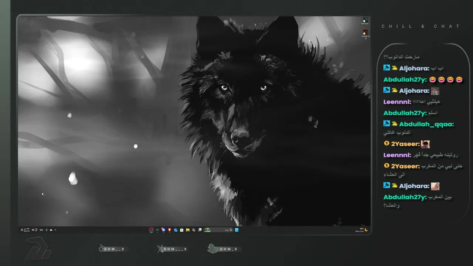Launch the colorful Copilot taskbar icon
Screen dimensions: 473x266
coord(194,230)
